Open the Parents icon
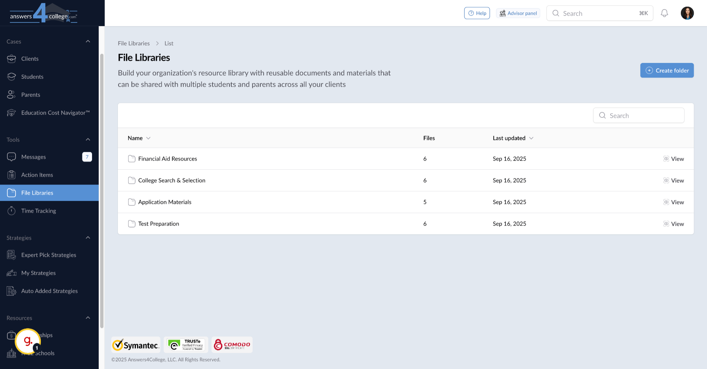This screenshot has width=707, height=369. (x=11, y=95)
